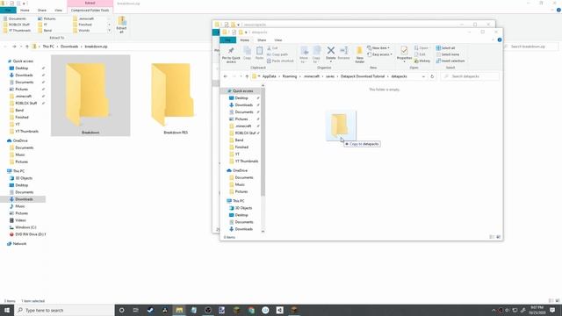Refresh the datapacks folder view
The width and height of the screenshot is (562, 316).
pyautogui.click(x=432, y=76)
